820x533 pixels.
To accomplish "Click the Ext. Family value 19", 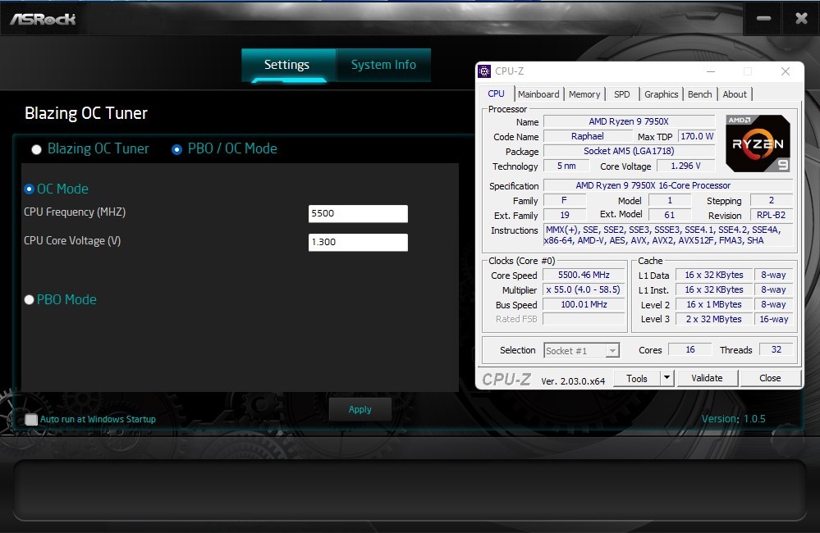I will click(x=565, y=215).
